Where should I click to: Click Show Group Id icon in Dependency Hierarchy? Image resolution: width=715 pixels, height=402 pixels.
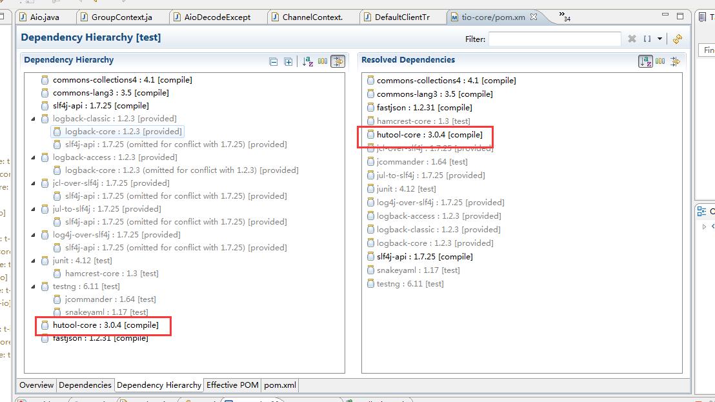click(x=323, y=61)
